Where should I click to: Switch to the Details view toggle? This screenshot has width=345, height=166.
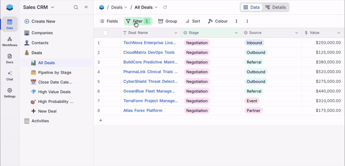(275, 7)
